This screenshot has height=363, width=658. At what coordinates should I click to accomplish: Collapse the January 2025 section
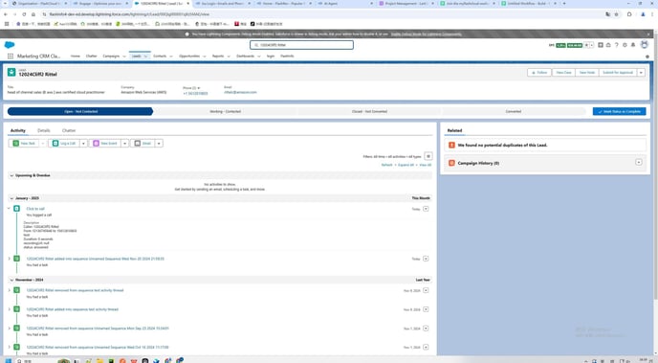pos(11,198)
